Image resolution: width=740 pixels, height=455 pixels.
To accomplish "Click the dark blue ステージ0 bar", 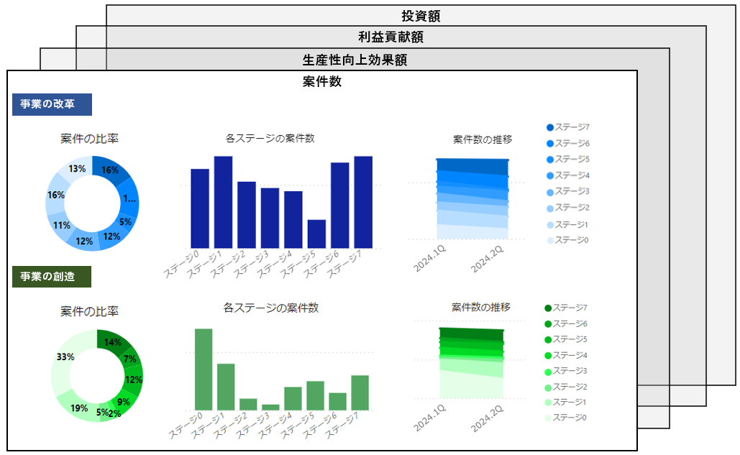I will click(200, 208).
